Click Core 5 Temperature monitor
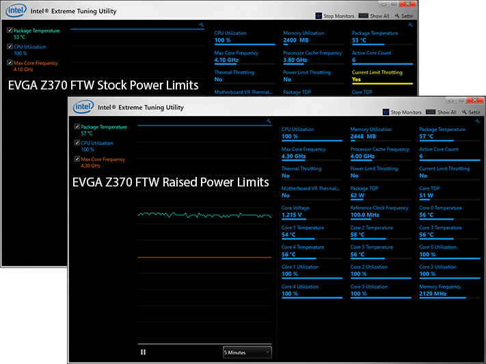The width and height of the screenshot is (486, 364). point(381,251)
